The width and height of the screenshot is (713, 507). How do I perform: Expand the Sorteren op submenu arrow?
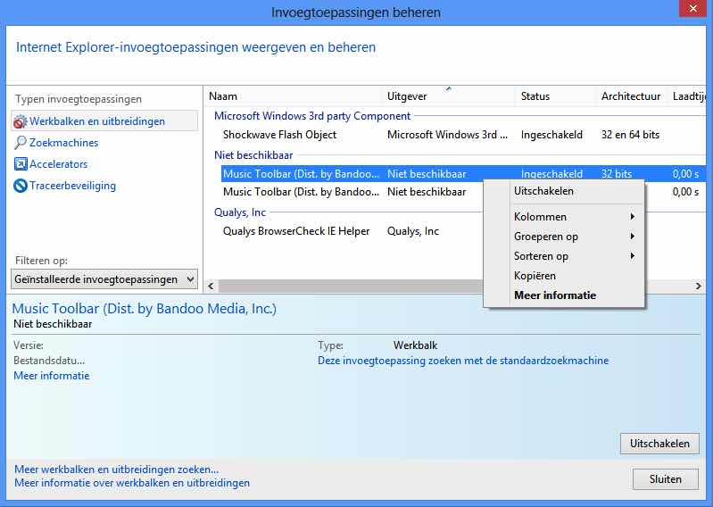(632, 256)
